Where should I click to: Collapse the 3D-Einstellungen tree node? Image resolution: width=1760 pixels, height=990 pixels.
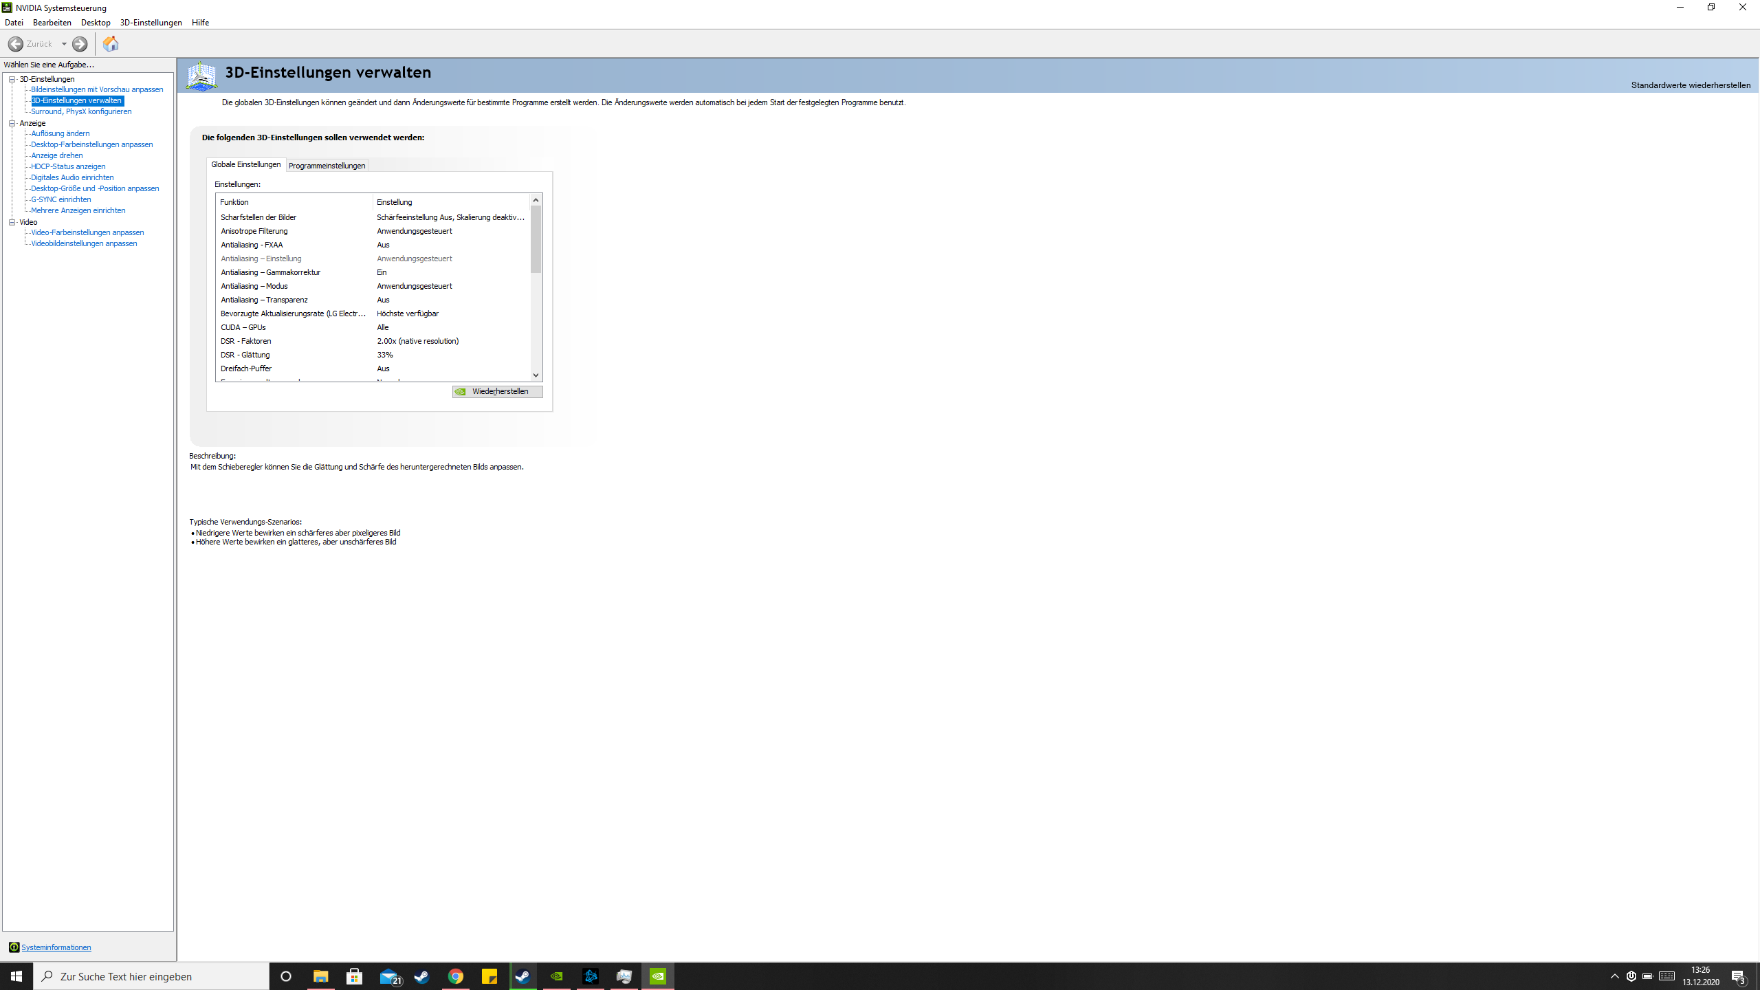[x=12, y=79]
